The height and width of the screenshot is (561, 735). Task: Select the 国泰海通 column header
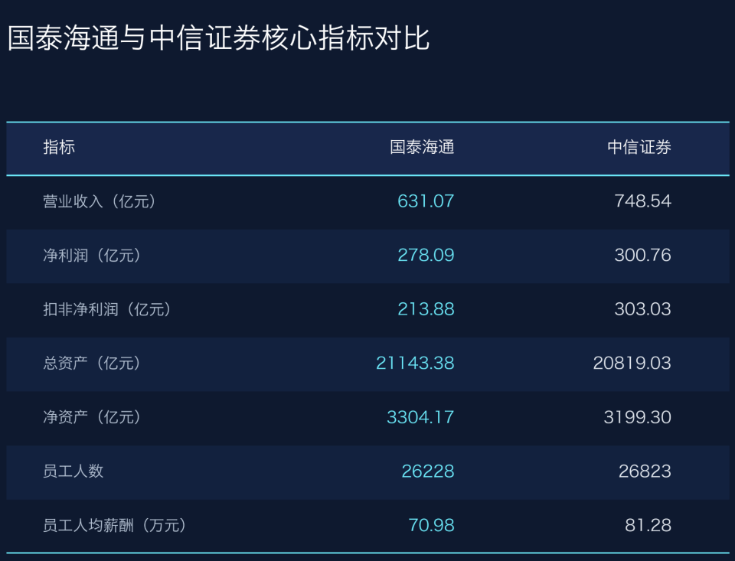pos(422,148)
